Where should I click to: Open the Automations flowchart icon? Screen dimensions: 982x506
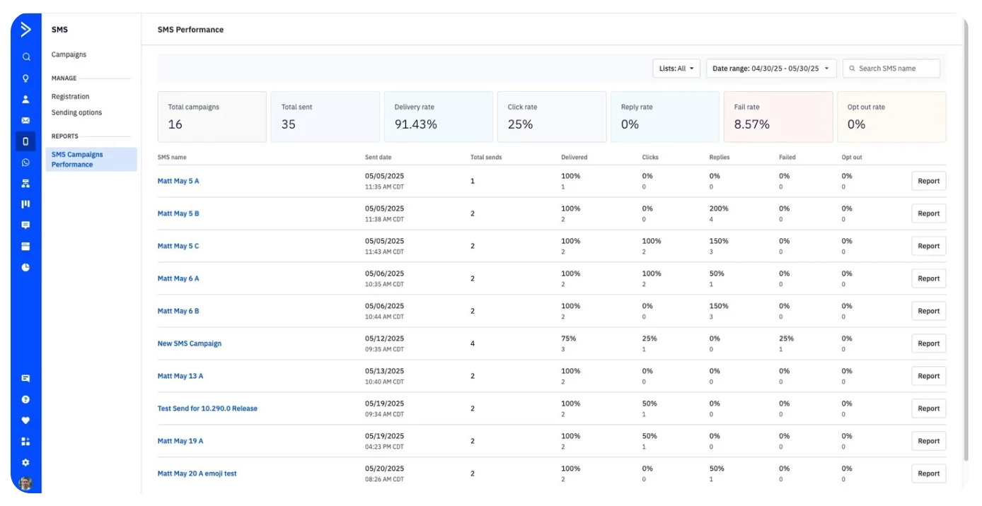pyautogui.click(x=26, y=184)
